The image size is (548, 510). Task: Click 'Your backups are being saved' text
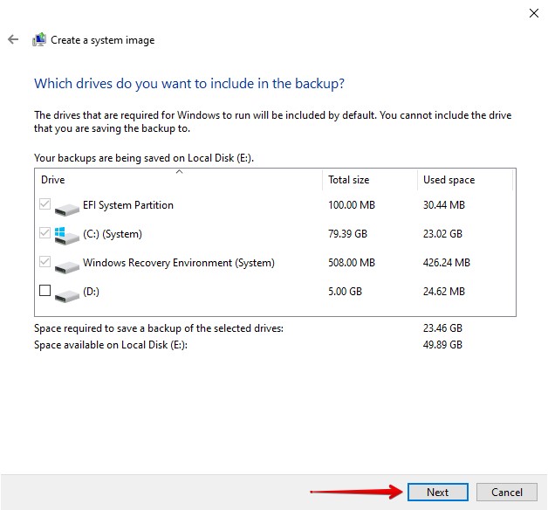pos(144,158)
